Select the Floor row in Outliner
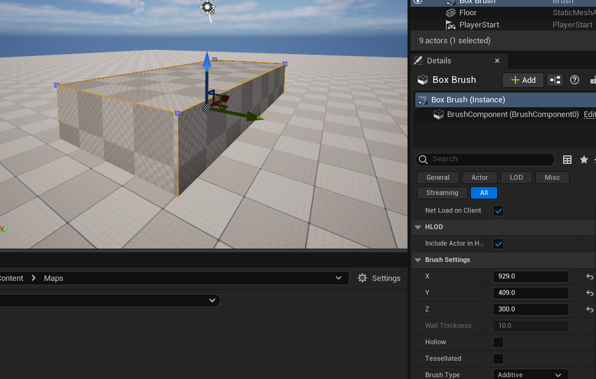Viewport: 596px width, 379px height. coord(503,13)
